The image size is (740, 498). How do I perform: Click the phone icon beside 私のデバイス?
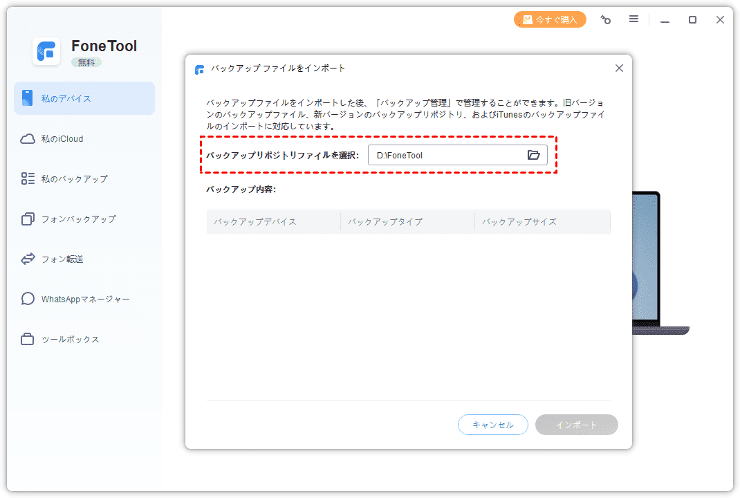coord(28,98)
